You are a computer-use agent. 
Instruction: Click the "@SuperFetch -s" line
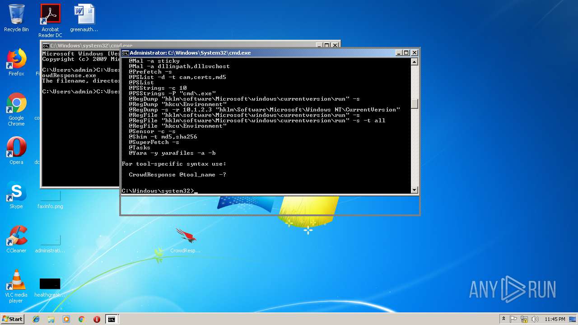click(154, 142)
